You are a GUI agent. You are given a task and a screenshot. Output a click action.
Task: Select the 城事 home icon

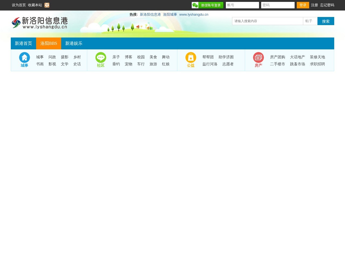[24, 58]
